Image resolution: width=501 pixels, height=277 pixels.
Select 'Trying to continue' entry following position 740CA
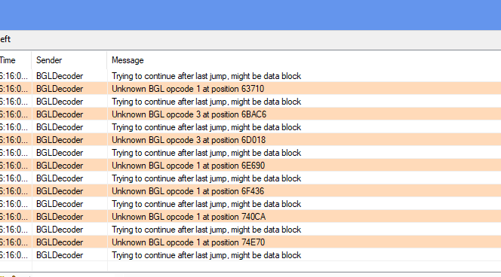(250, 230)
